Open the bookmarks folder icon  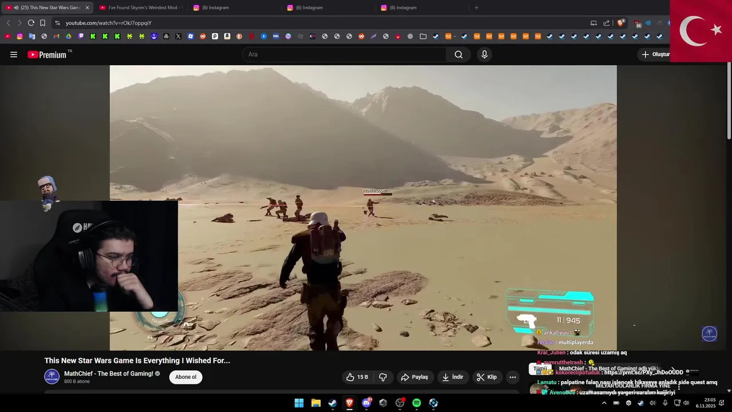(423, 36)
